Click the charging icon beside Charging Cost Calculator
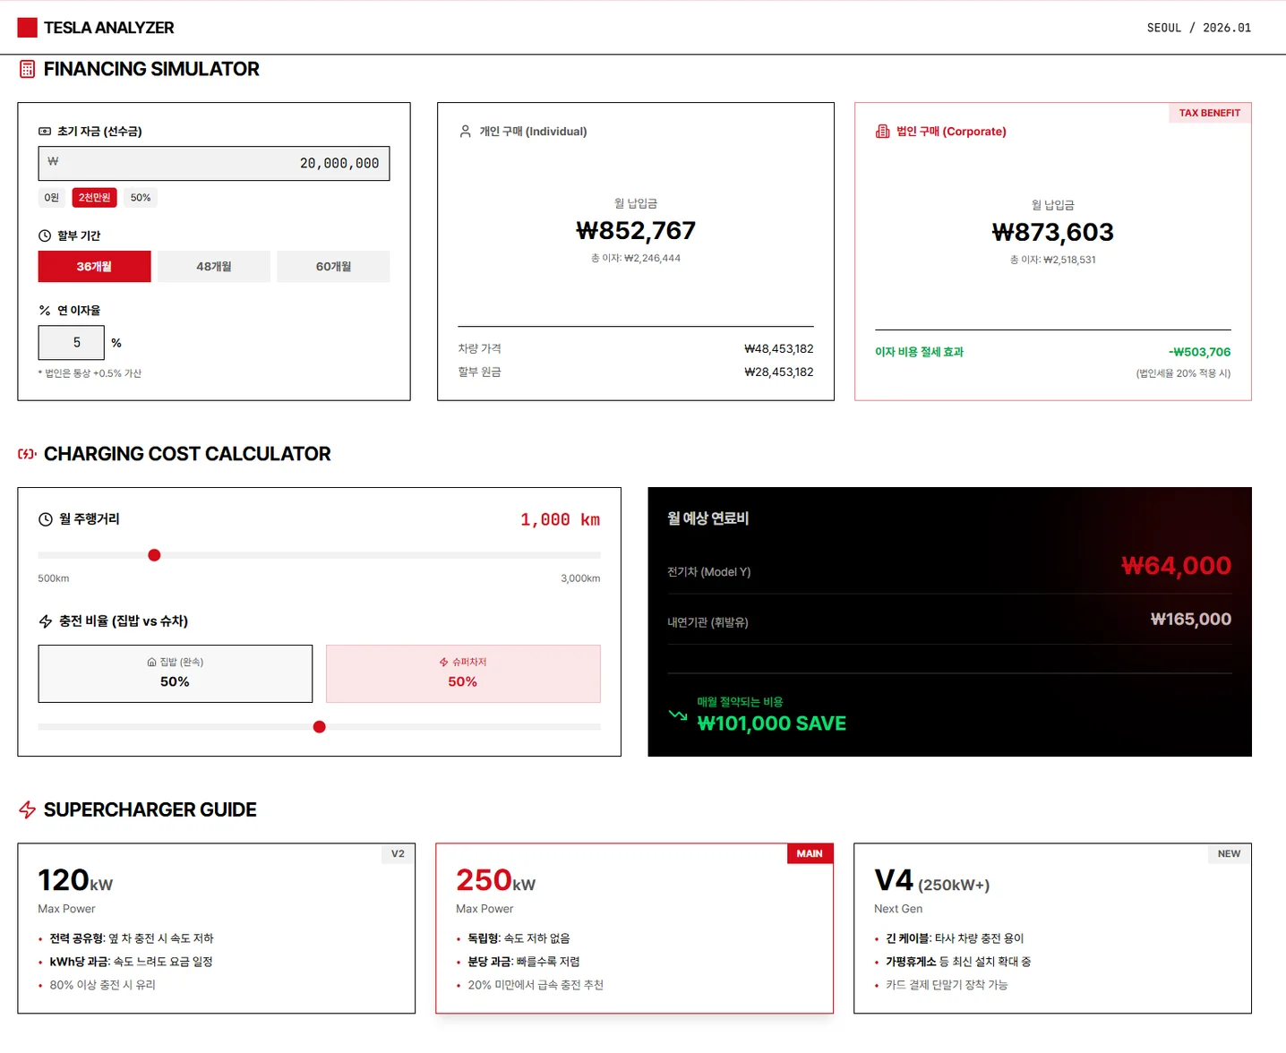The image size is (1286, 1053). [28, 454]
